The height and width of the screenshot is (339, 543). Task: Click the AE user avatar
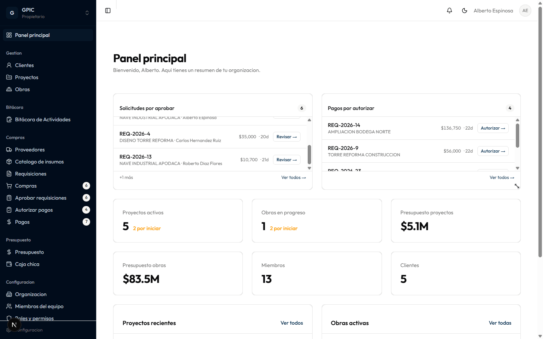[x=525, y=11]
